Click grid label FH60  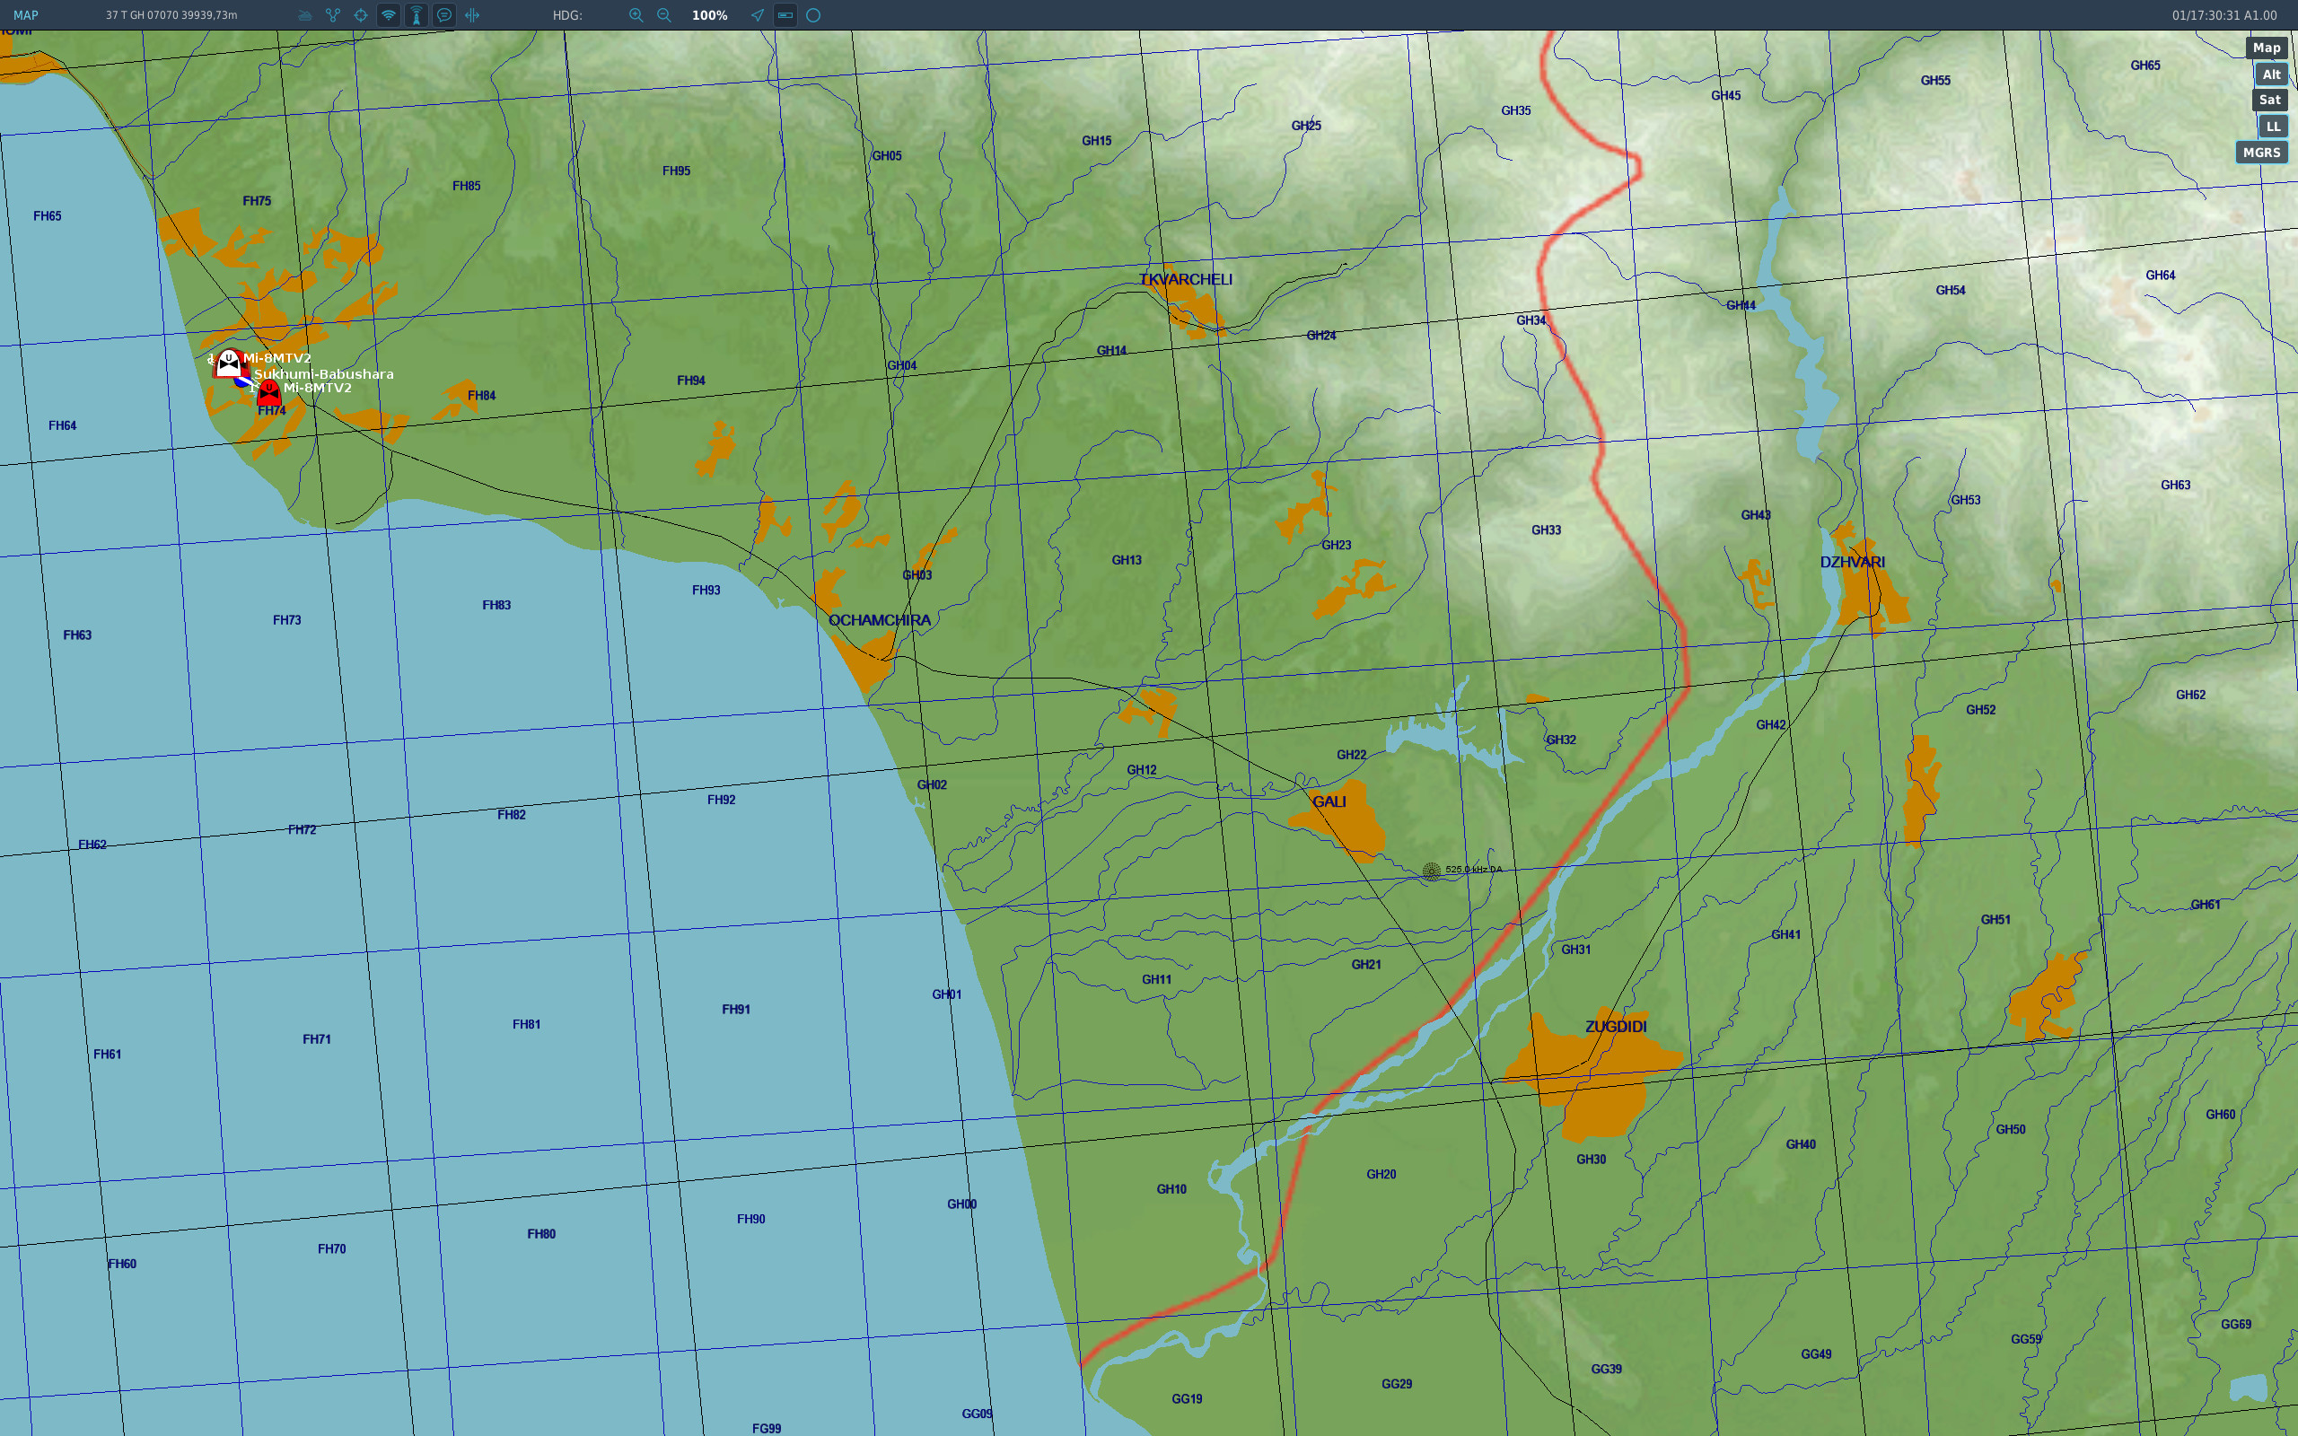click(122, 1264)
